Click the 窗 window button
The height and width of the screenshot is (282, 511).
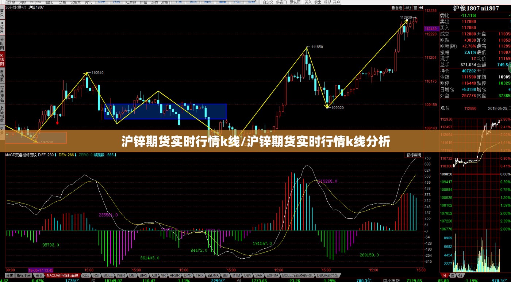[415, 8]
